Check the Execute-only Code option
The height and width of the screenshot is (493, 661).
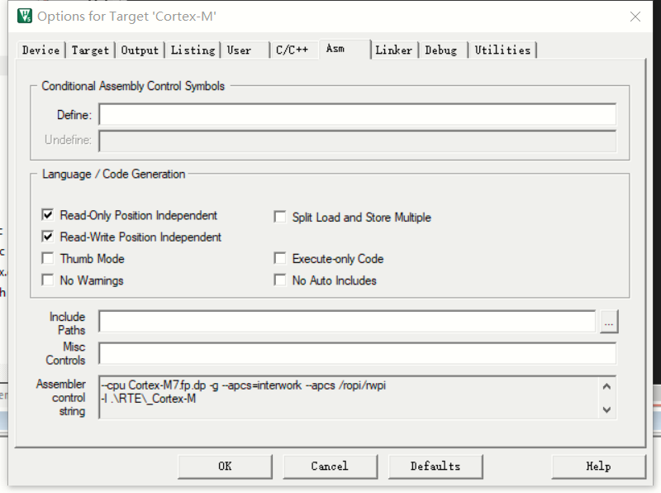coord(280,258)
